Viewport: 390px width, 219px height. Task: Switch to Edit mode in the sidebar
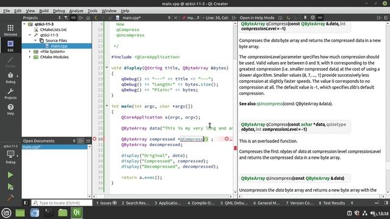[x=10, y=46]
